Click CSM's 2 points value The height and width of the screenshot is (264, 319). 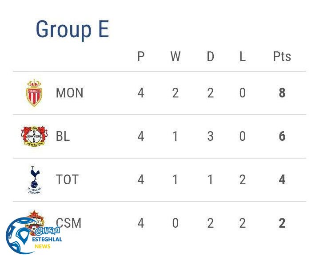[282, 223]
